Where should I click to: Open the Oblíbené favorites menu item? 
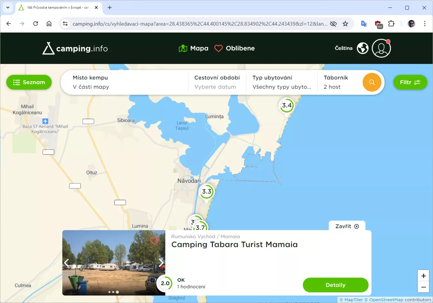pos(234,49)
